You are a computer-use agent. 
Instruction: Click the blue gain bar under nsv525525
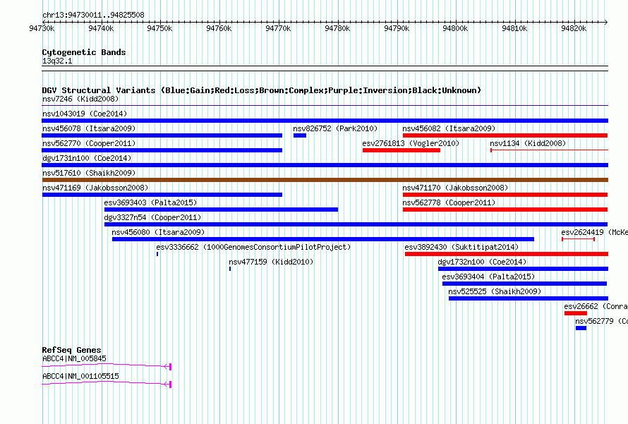[x=529, y=298]
